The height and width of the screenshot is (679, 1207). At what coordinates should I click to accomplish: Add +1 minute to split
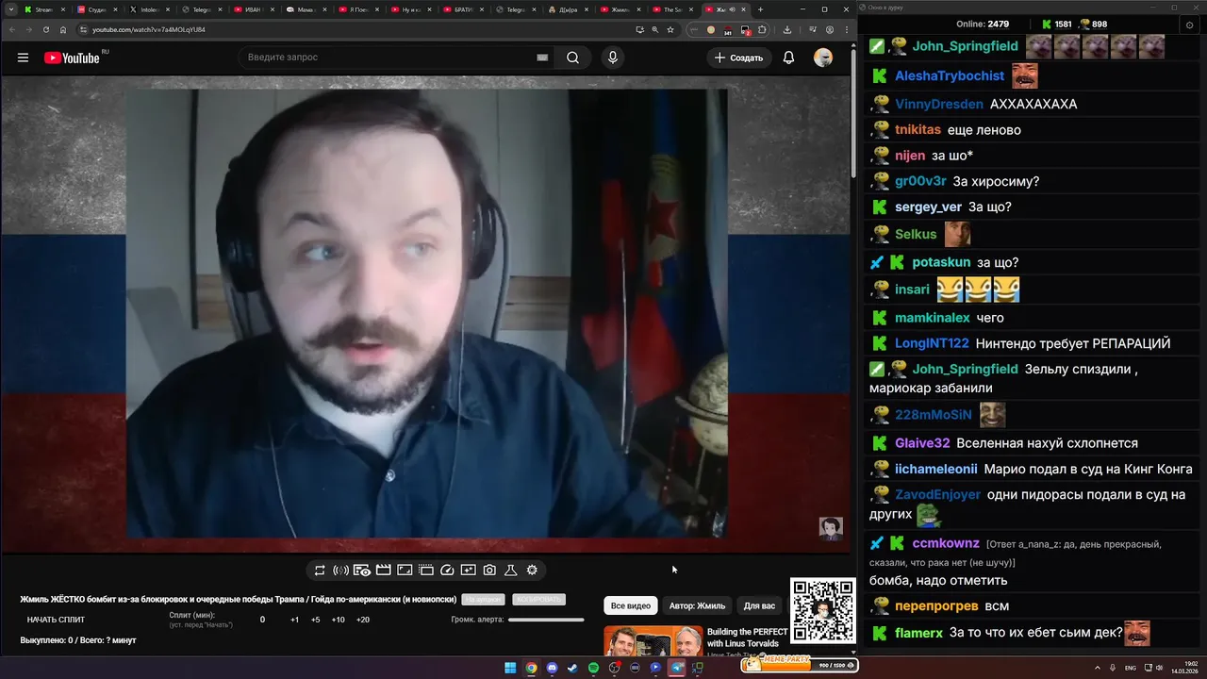point(294,620)
